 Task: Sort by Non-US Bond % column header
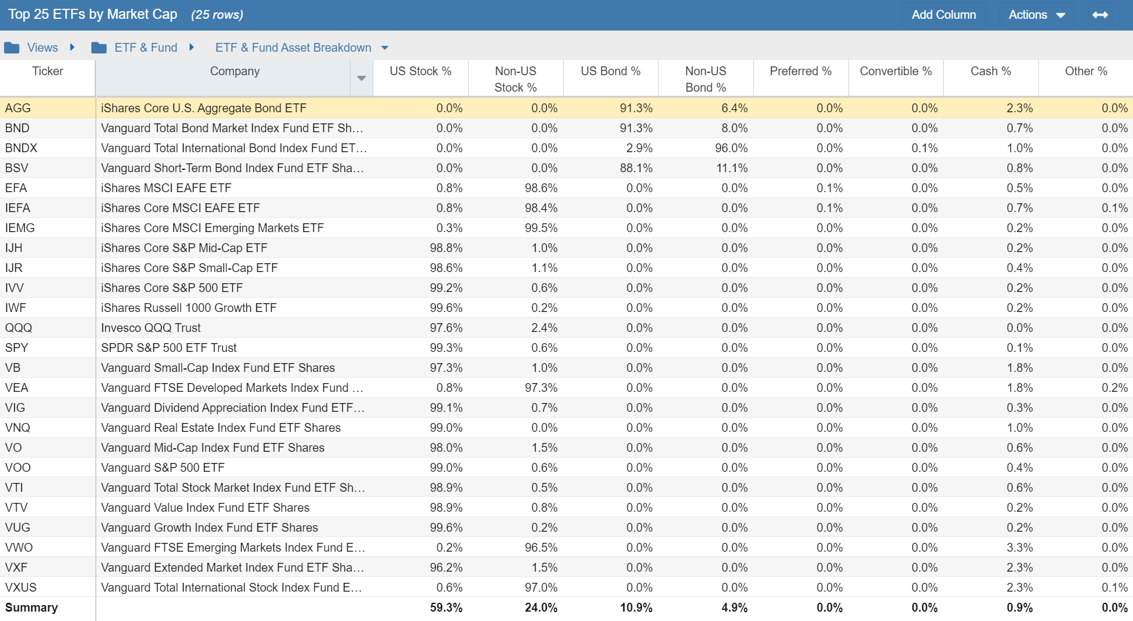706,78
